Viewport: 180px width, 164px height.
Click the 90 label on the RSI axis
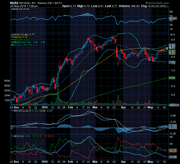pyautogui.click(x=171, y=12)
